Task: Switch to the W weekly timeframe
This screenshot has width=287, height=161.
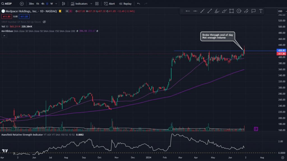Action: point(52,4)
